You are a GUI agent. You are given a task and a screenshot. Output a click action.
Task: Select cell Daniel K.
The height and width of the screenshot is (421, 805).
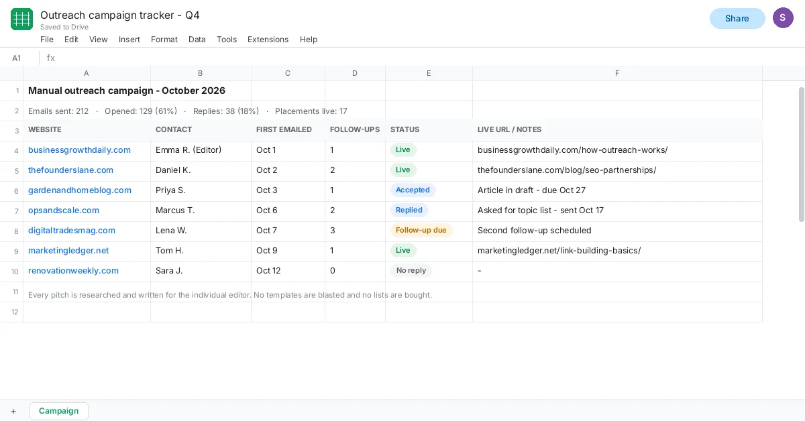(201, 170)
